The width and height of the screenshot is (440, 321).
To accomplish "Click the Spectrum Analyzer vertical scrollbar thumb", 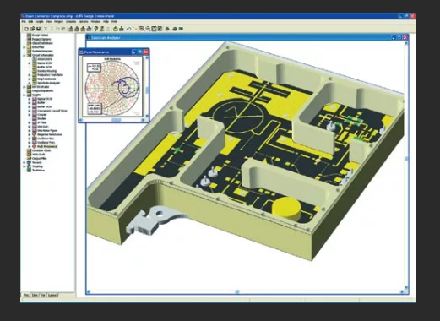I will coord(406,159).
